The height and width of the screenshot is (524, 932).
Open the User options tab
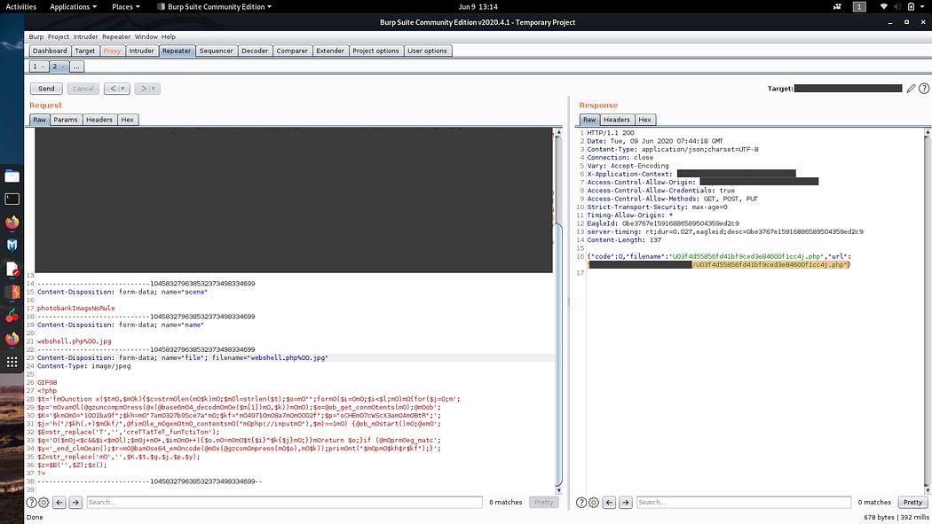click(427, 51)
